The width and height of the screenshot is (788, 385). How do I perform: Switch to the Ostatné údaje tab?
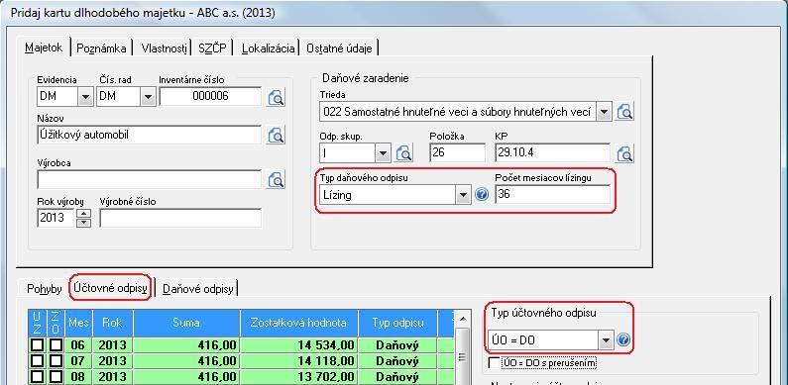pyautogui.click(x=339, y=48)
